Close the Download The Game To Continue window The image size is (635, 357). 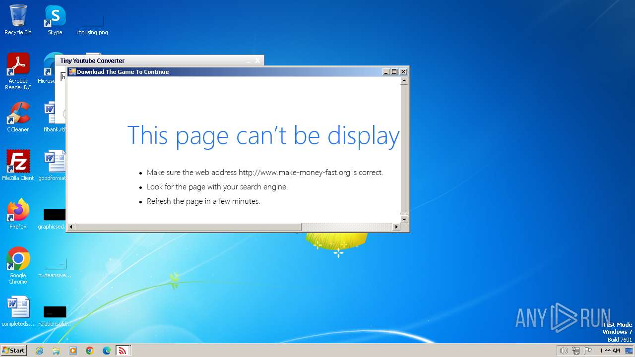click(x=403, y=72)
